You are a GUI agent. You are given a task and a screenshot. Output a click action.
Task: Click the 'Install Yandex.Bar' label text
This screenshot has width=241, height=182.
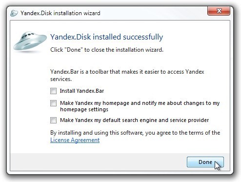tap(82, 91)
